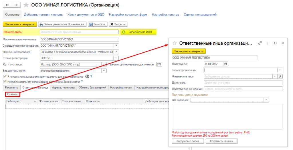The height and width of the screenshot is (150, 293).
Task: Click Действует на основании input field
Action: pyautogui.click(x=243, y=89)
